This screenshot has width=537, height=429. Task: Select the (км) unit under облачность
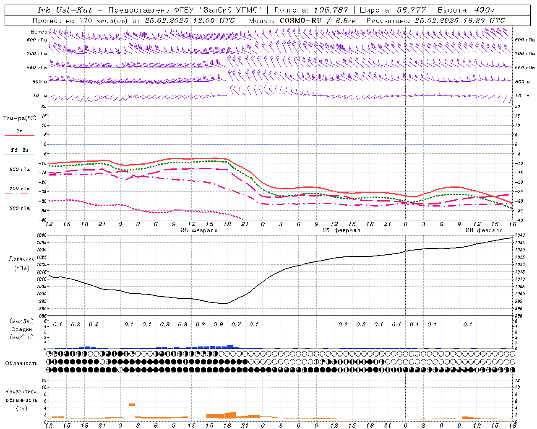[21, 408]
